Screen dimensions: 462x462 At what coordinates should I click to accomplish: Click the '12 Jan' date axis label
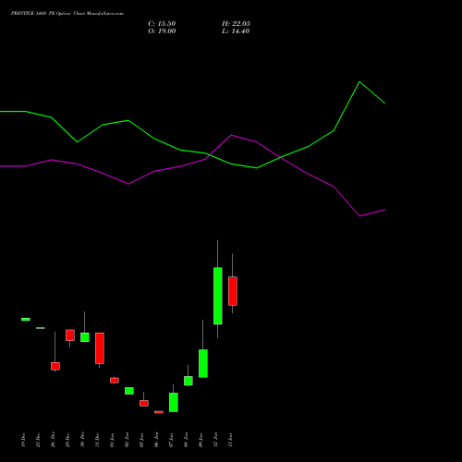(x=215, y=440)
